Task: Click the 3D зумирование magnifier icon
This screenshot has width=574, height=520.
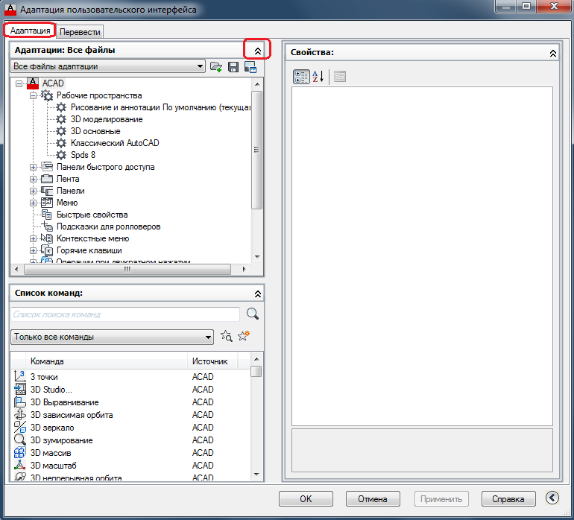Action: click(x=20, y=440)
